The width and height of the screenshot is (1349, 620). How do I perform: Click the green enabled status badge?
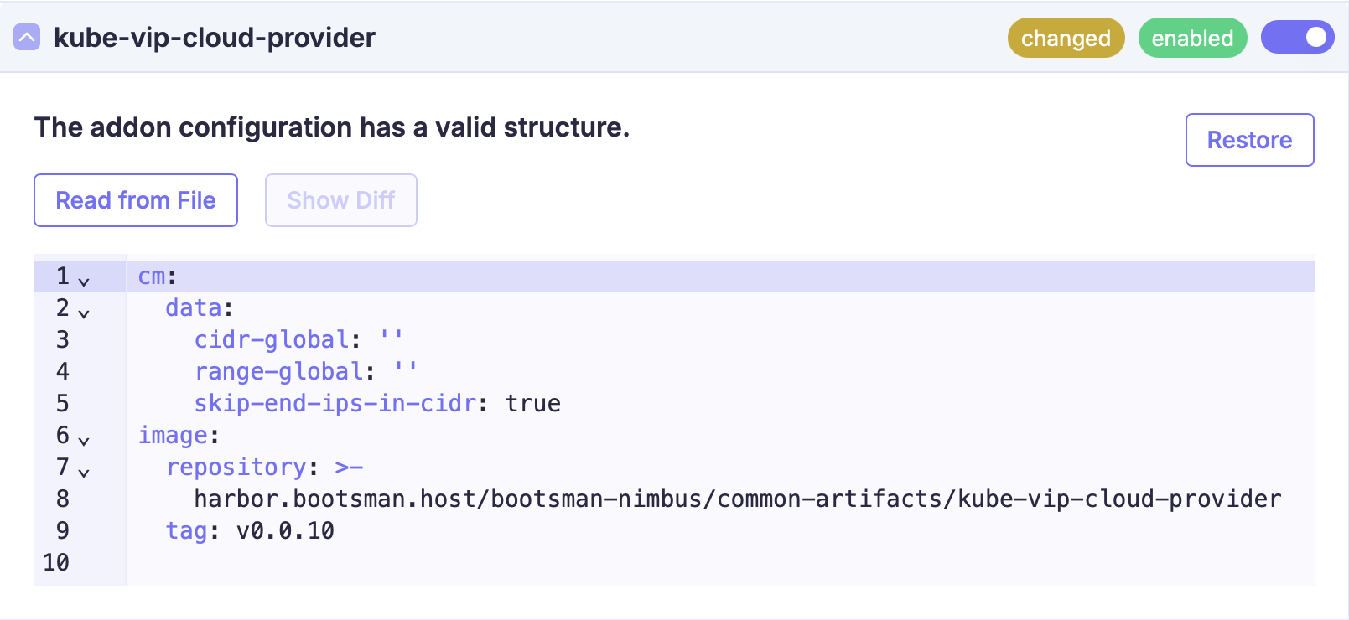coord(1192,38)
